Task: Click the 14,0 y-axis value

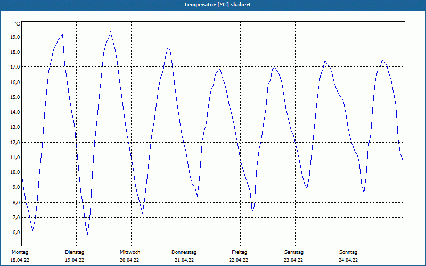Action: coord(14,112)
